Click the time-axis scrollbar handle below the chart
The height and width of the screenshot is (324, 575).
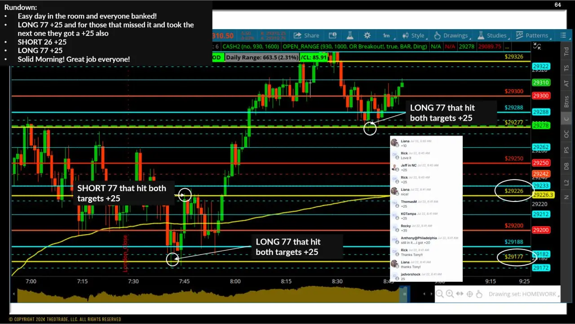[x=404, y=294]
